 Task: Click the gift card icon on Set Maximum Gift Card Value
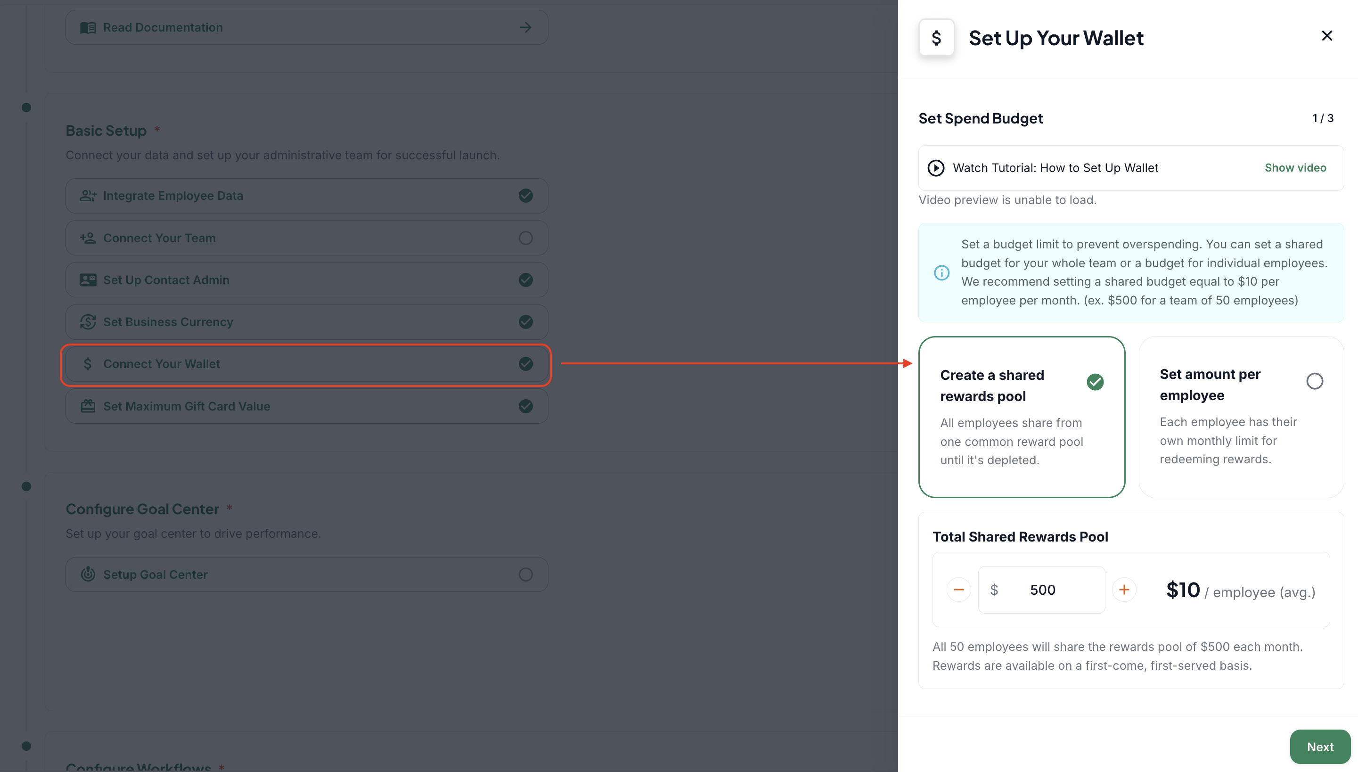(x=88, y=406)
